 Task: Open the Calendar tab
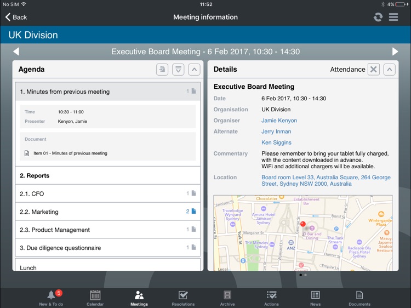click(95, 298)
